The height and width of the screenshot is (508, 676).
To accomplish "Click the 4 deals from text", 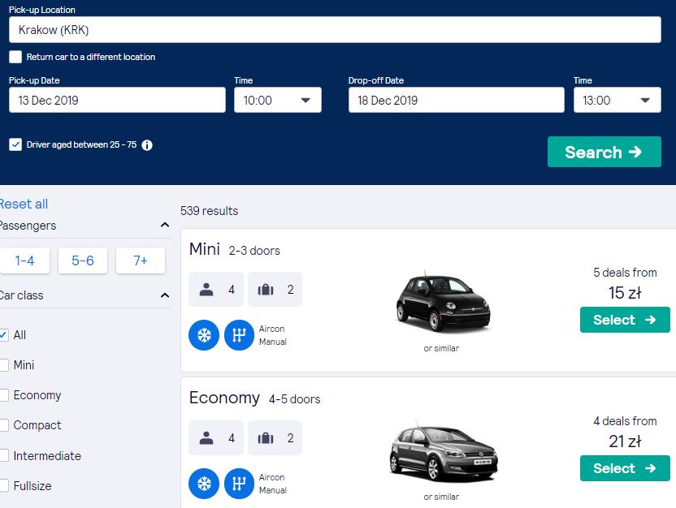I will pyautogui.click(x=625, y=421).
